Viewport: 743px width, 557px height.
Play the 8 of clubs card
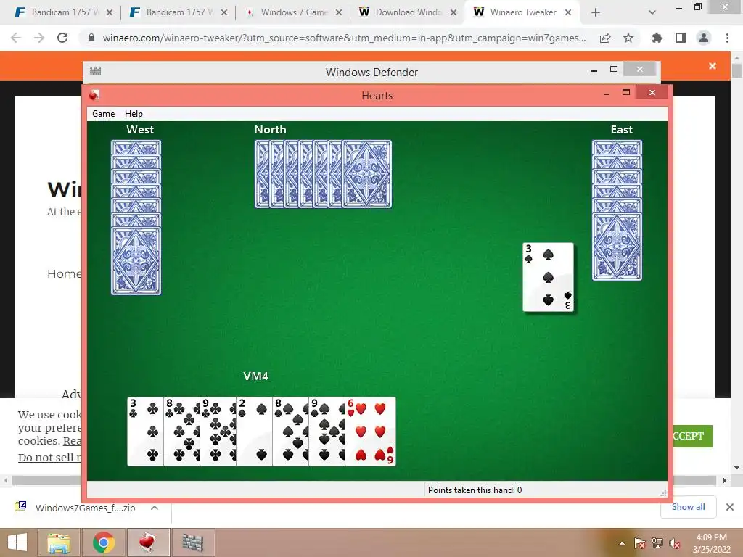click(x=182, y=432)
